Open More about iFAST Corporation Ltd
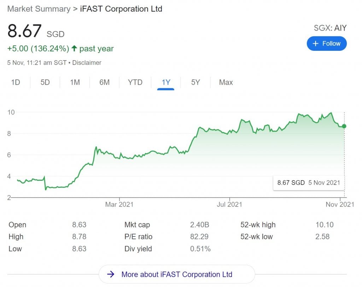 point(177,274)
